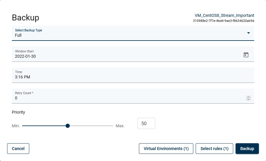
Task: Click the Min. label by the slider
Action: point(16,126)
